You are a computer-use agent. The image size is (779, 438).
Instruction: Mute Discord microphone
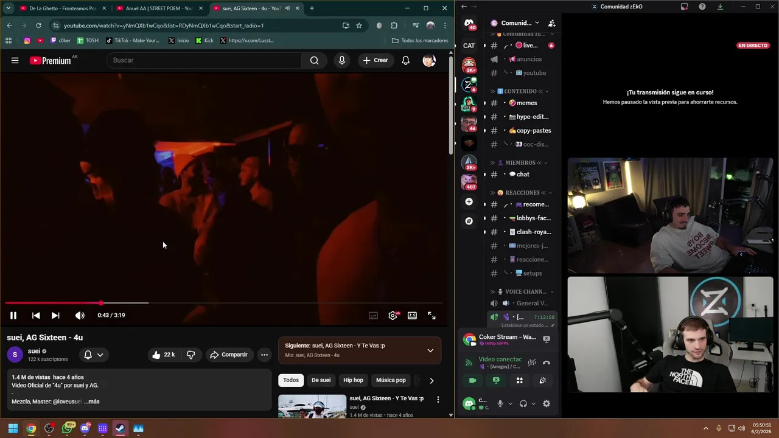(x=500, y=403)
